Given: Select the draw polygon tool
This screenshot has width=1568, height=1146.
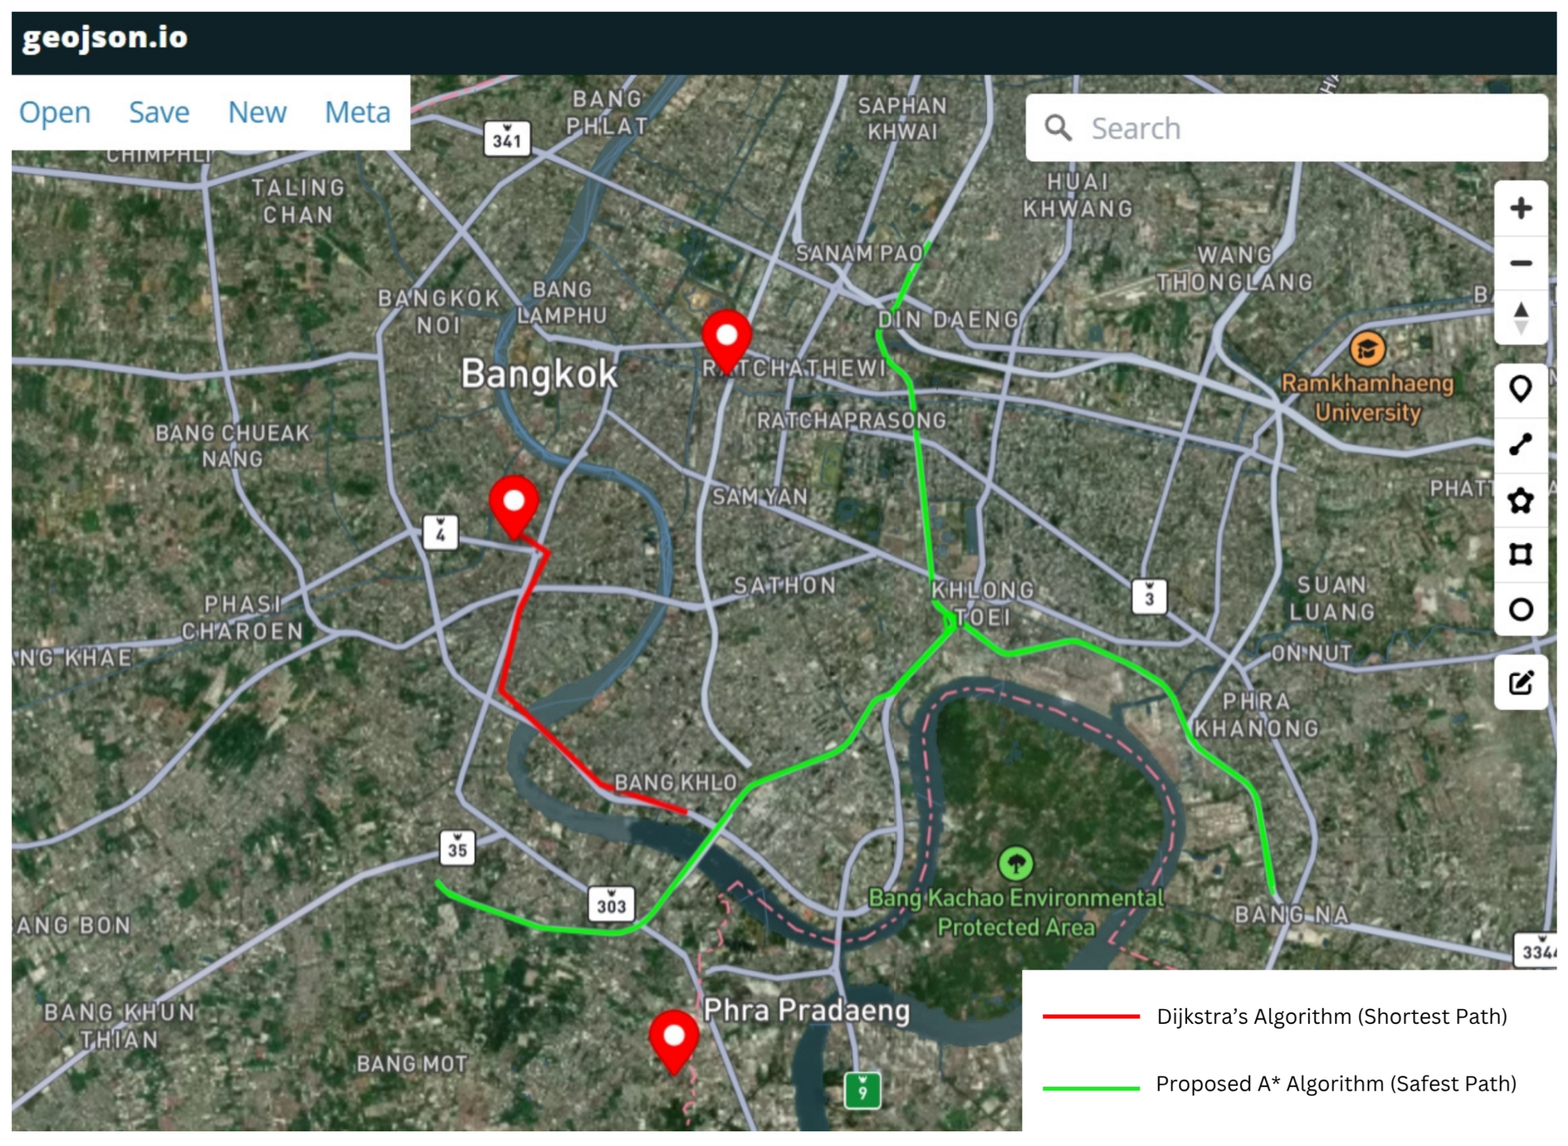Looking at the screenshot, I should point(1520,500).
